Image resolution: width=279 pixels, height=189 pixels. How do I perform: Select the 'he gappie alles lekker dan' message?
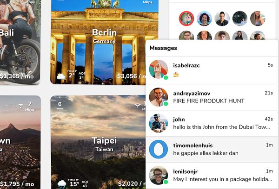(x=212, y=149)
